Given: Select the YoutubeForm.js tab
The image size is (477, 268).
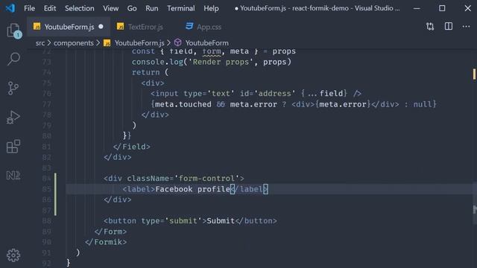Looking at the screenshot, I should click(x=69, y=27).
